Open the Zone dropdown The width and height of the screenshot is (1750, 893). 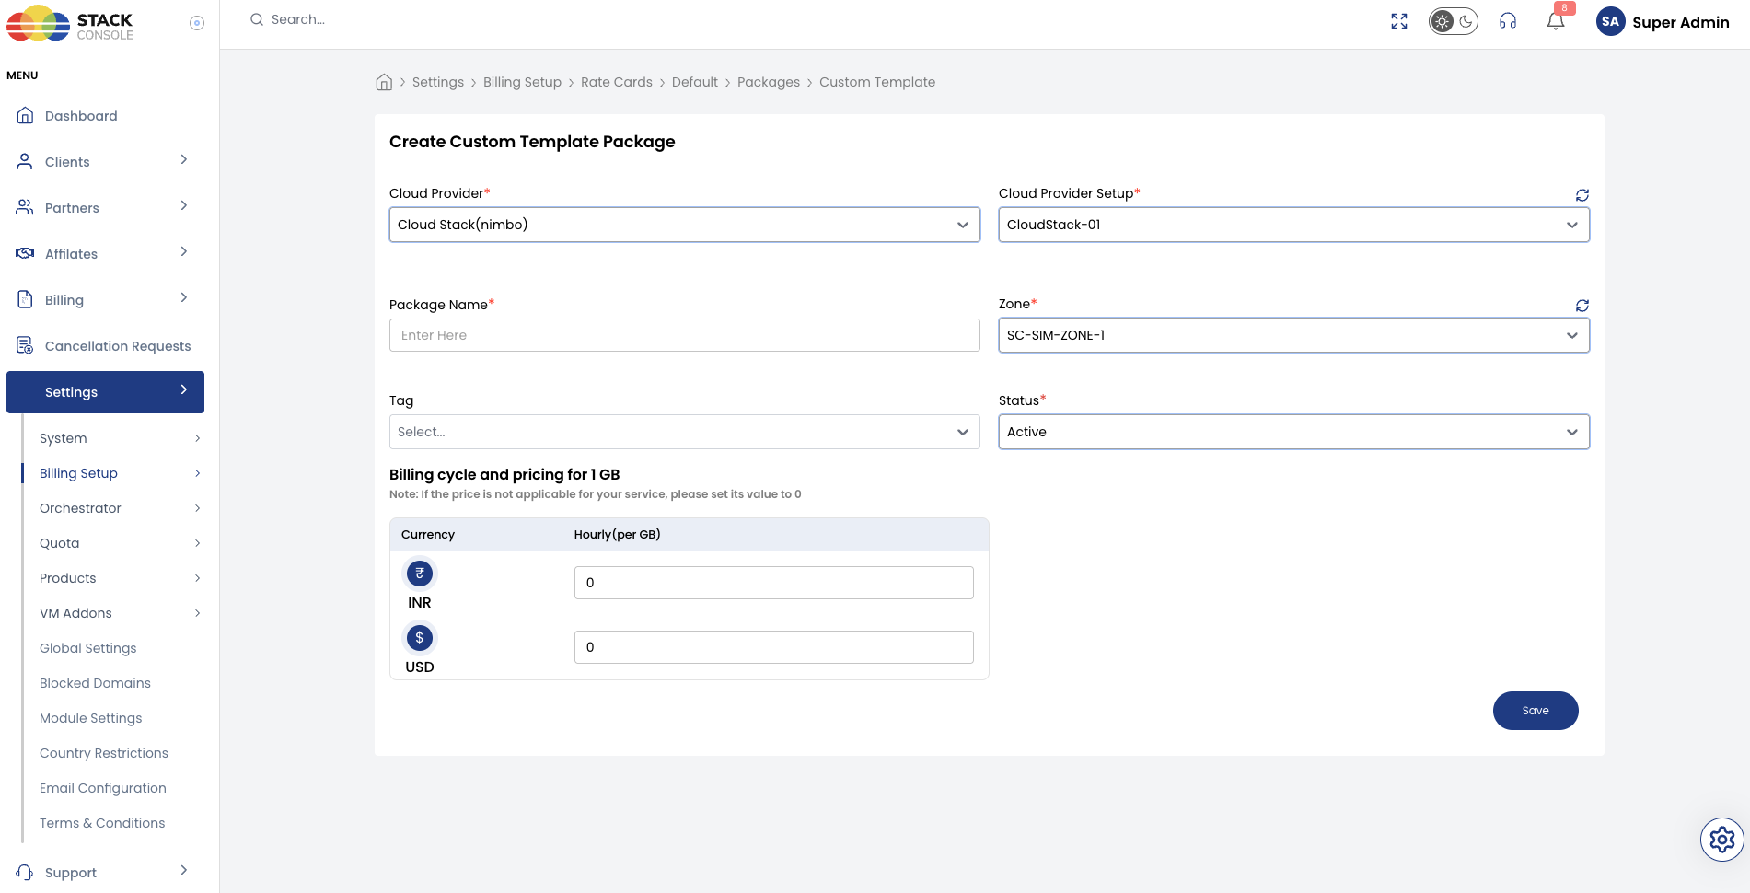[x=1294, y=335]
